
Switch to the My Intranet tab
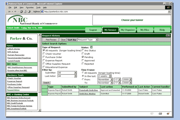tap(110, 30)
